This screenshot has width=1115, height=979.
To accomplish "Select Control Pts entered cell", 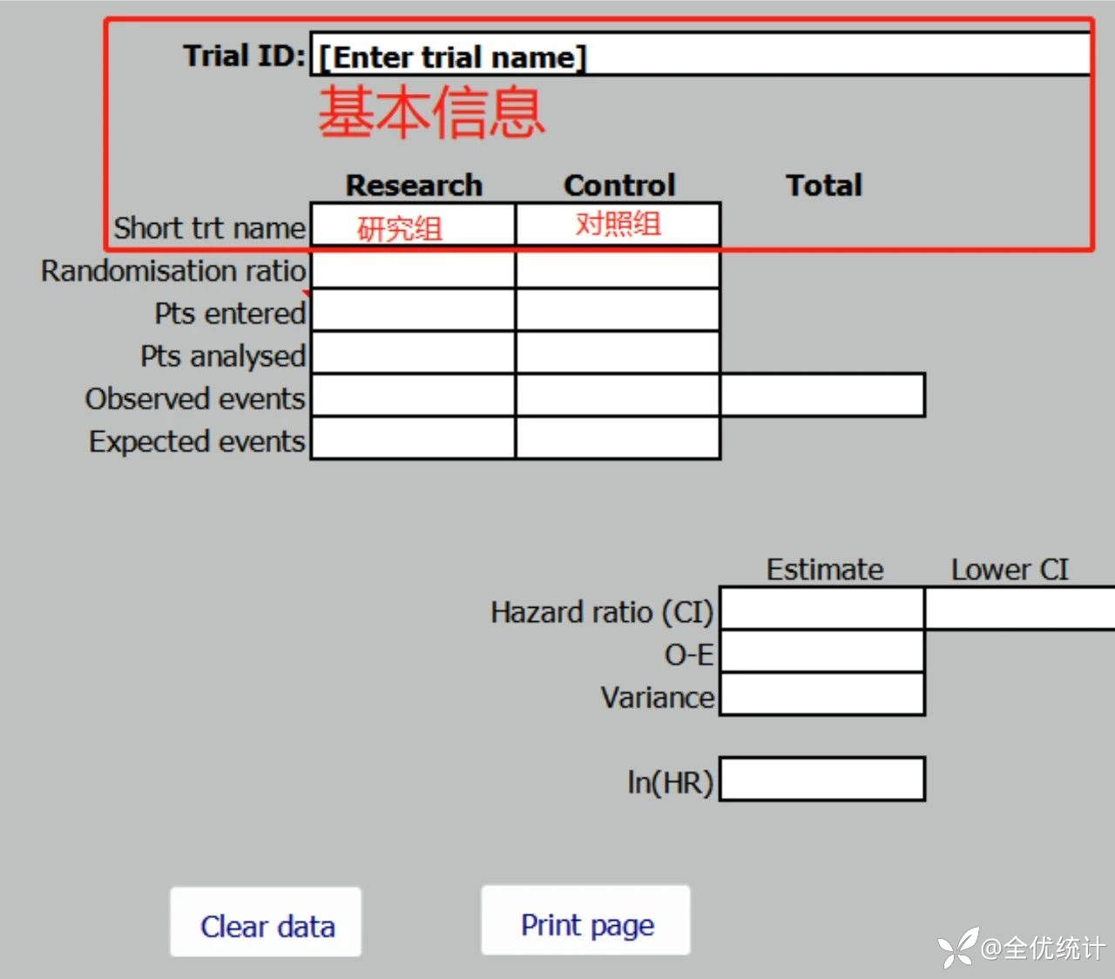I will point(618,311).
